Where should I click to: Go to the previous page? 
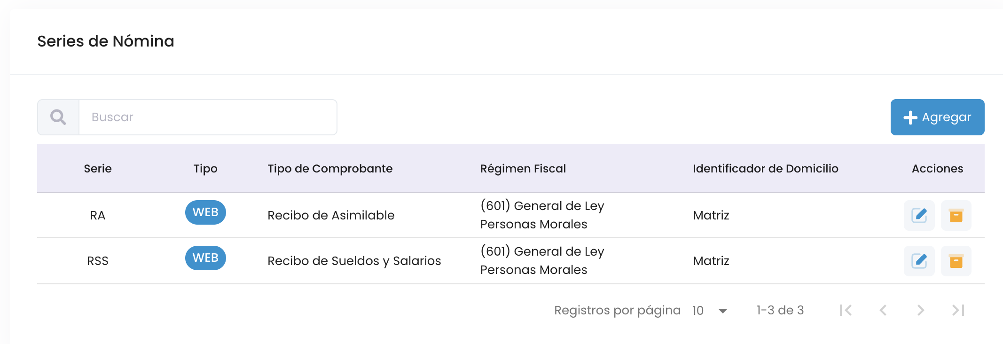pos(883,310)
